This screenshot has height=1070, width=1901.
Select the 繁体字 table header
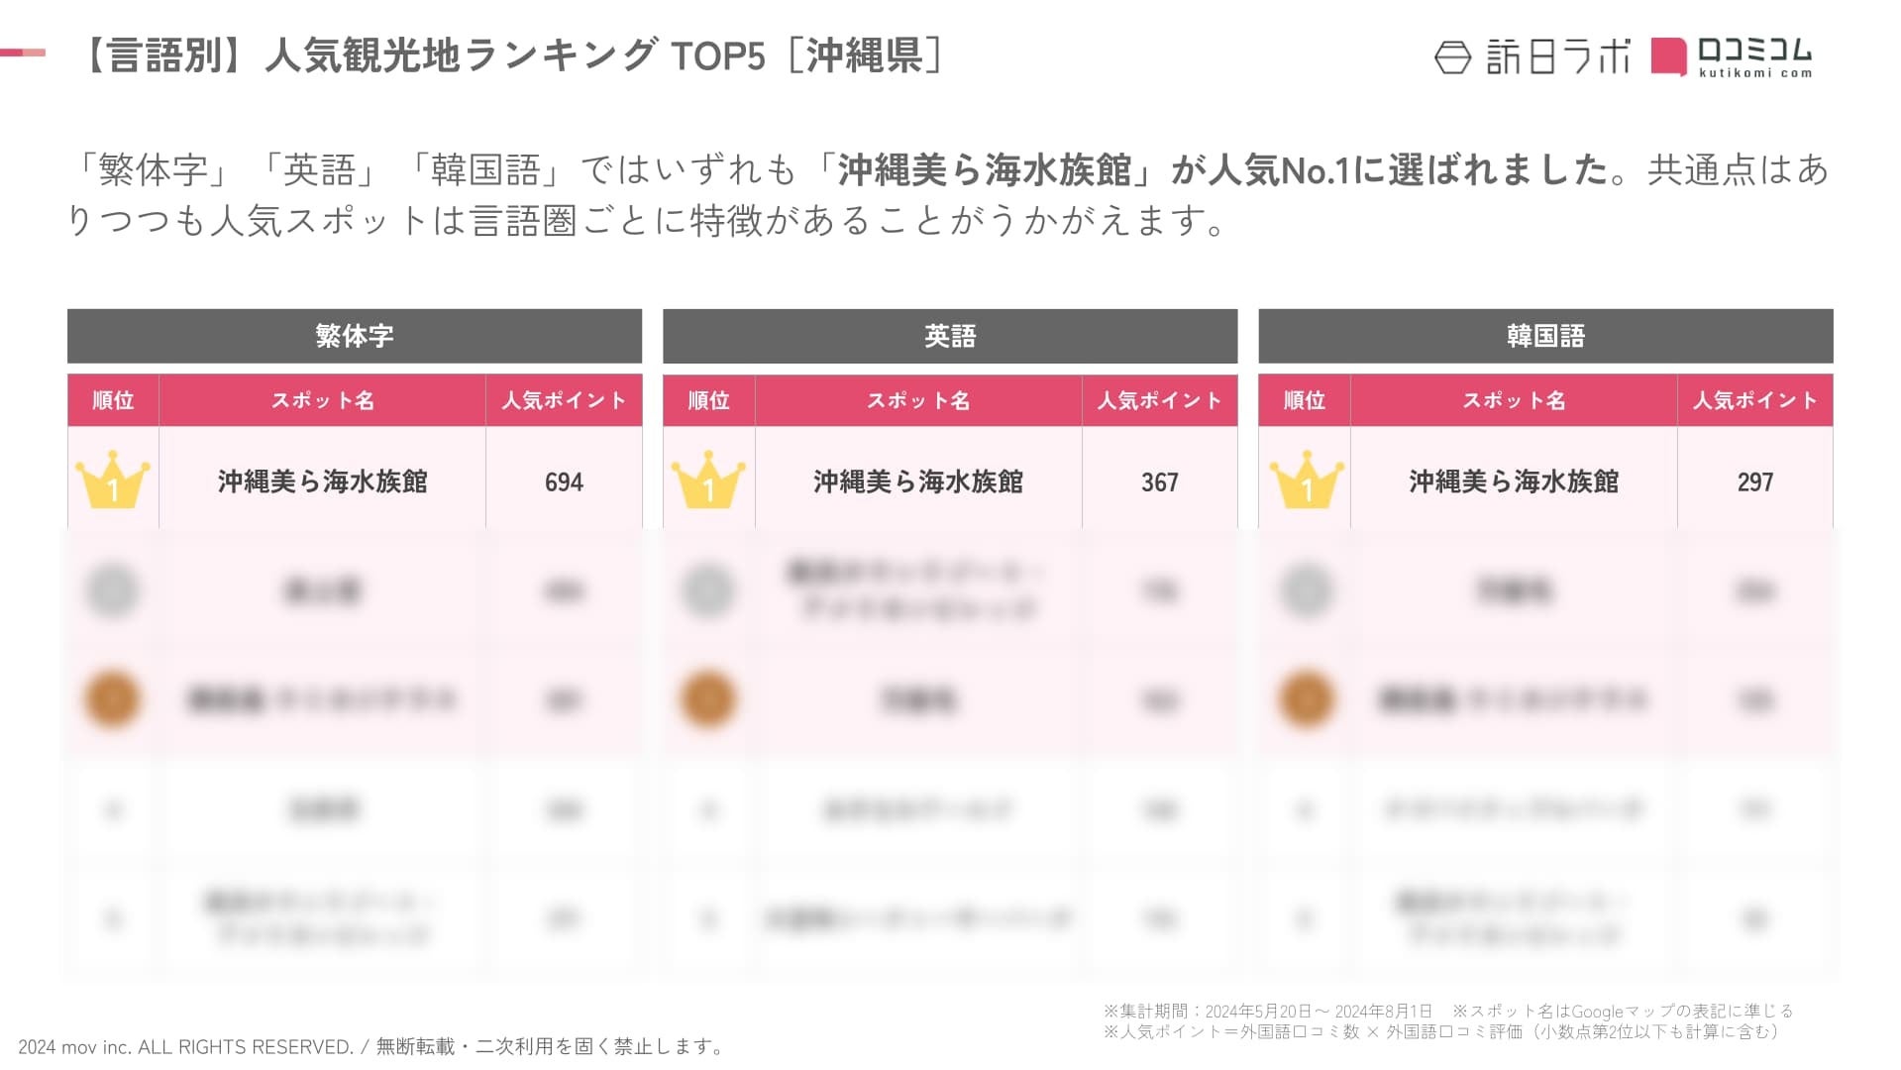click(x=354, y=336)
